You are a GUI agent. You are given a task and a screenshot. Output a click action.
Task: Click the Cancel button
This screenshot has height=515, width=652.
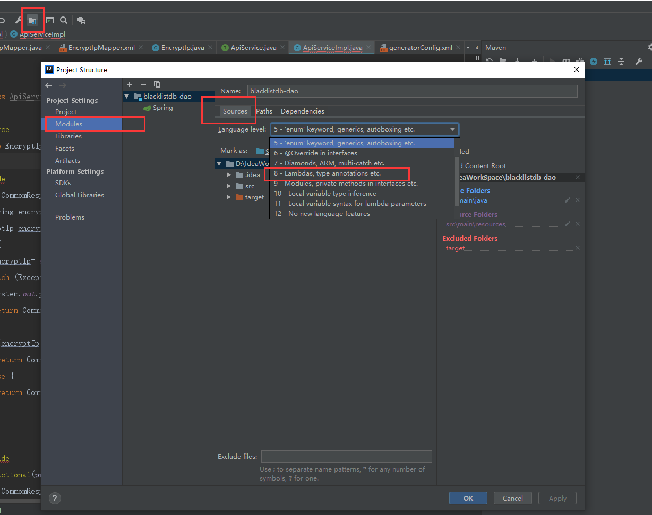[x=512, y=498]
